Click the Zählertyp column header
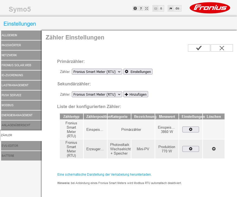 click(71, 116)
